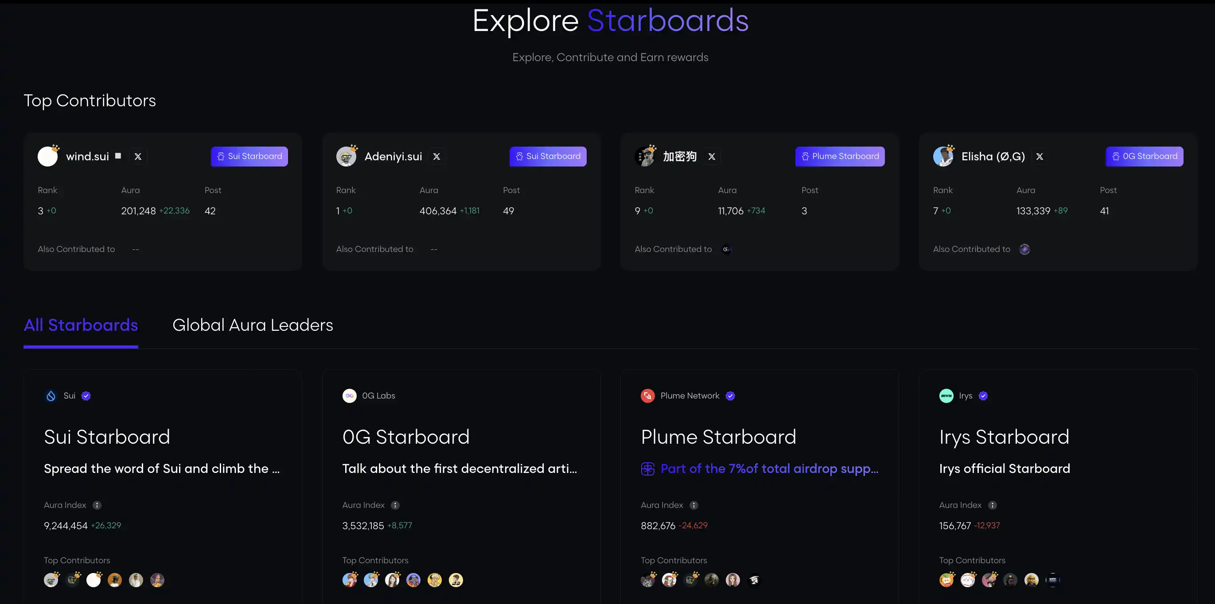Screen dimensions: 1215x604
Task: Open the Irys Starboard card title
Action: [x=1004, y=437]
